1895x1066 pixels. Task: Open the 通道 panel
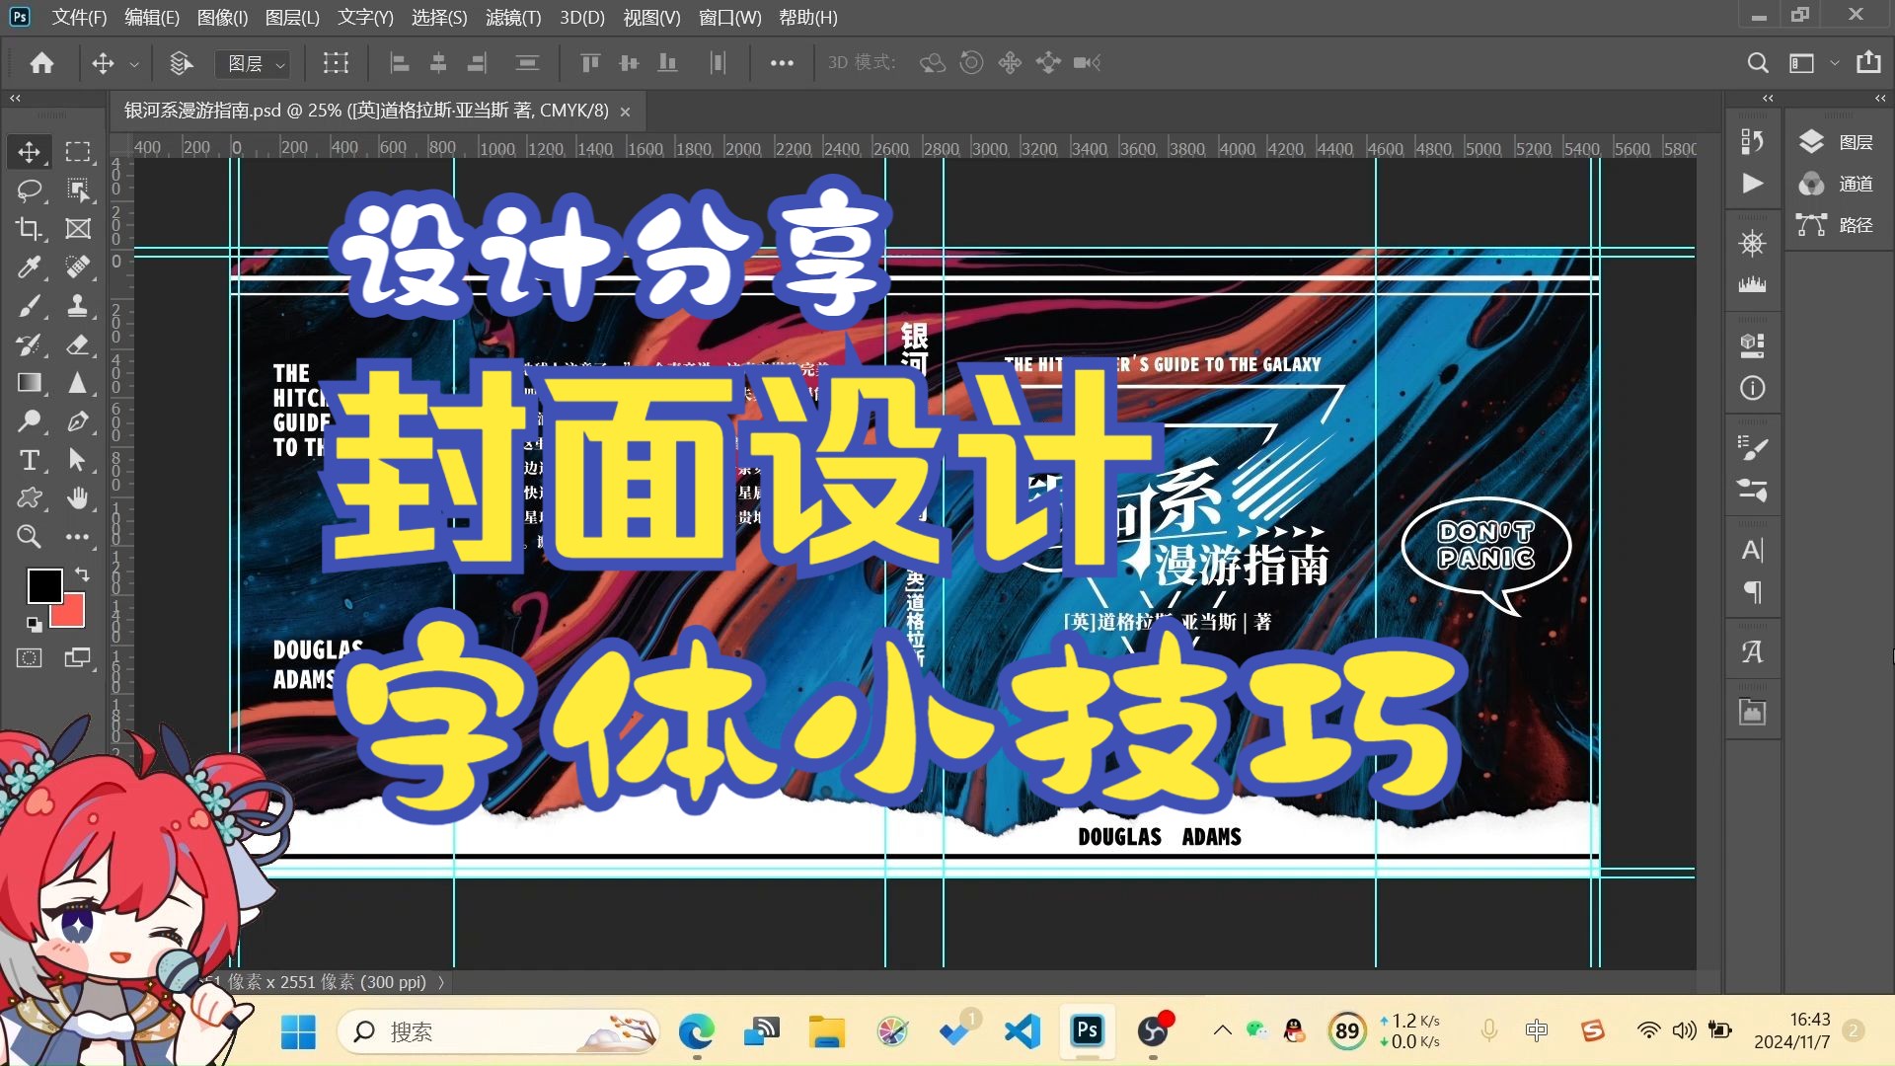(1836, 184)
